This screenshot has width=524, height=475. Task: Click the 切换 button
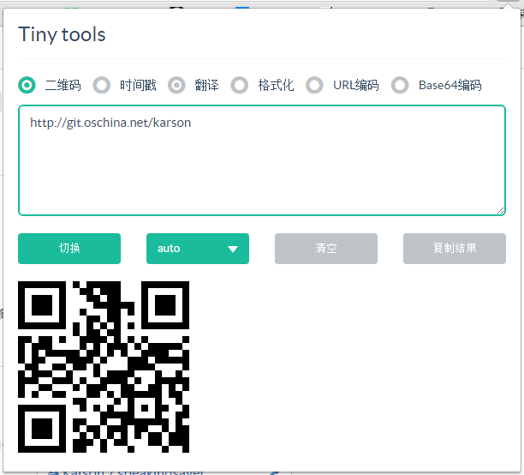(69, 249)
